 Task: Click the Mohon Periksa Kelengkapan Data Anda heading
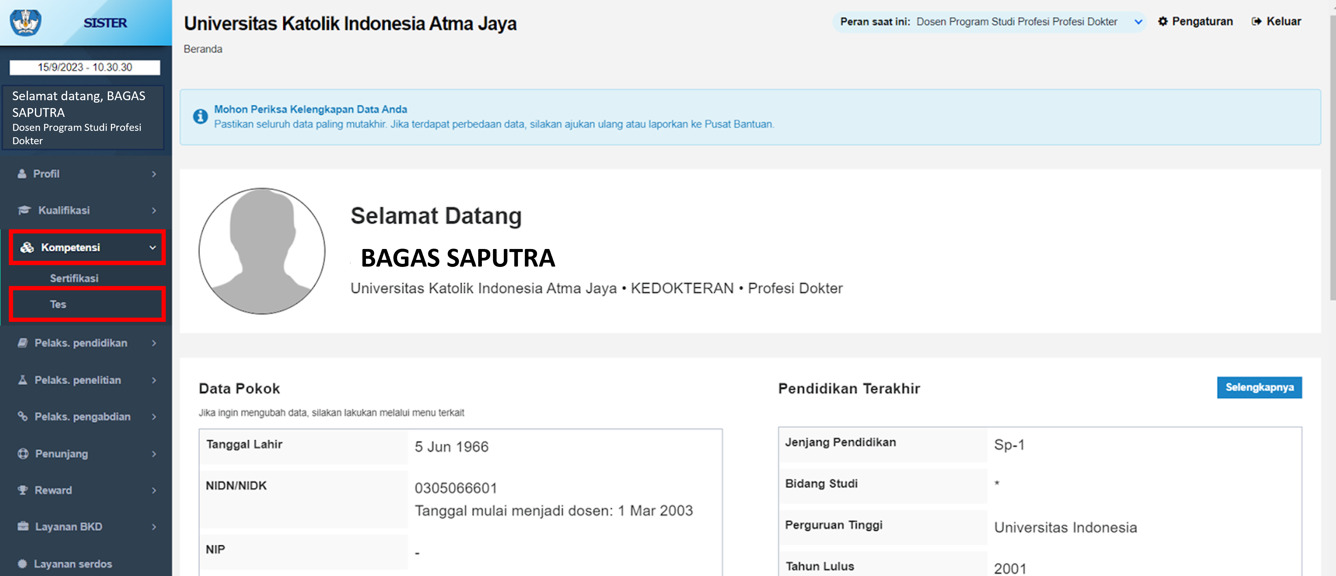click(310, 109)
